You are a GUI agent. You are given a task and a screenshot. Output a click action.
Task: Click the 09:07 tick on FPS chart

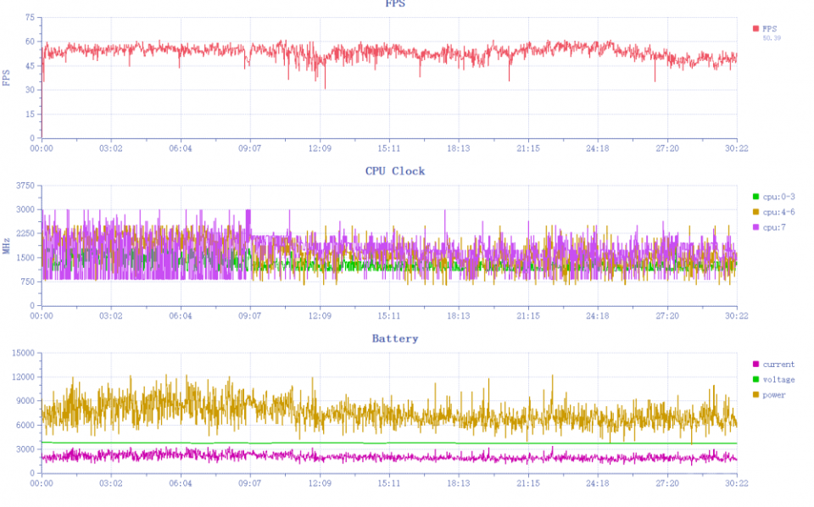249,148
